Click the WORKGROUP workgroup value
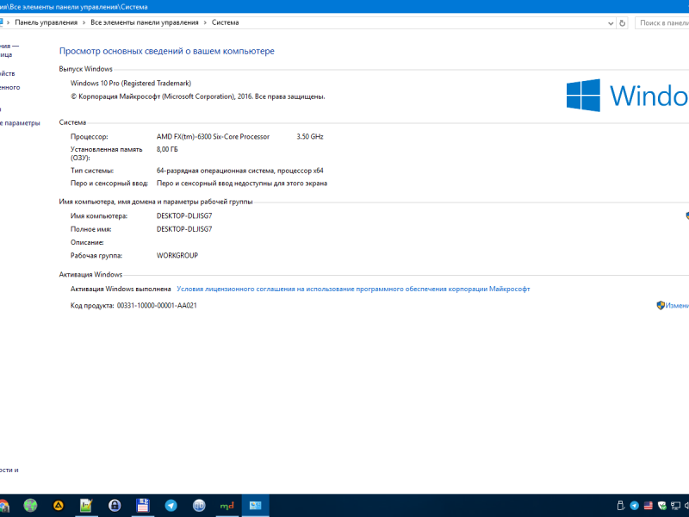The image size is (689, 517). coord(177,255)
